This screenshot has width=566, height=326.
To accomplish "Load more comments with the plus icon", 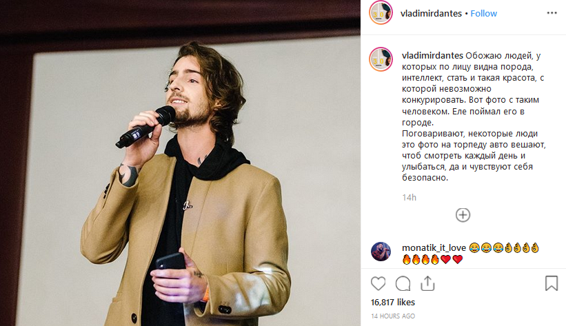I will pyautogui.click(x=463, y=215).
